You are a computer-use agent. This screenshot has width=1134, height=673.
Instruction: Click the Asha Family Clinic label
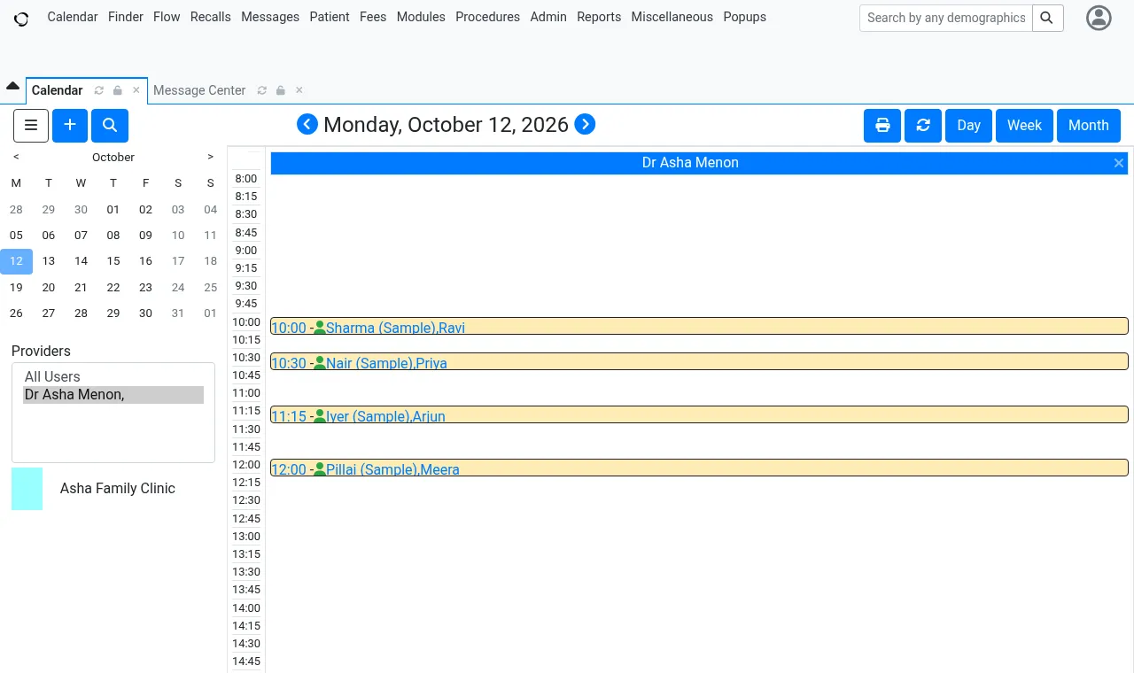click(x=118, y=489)
